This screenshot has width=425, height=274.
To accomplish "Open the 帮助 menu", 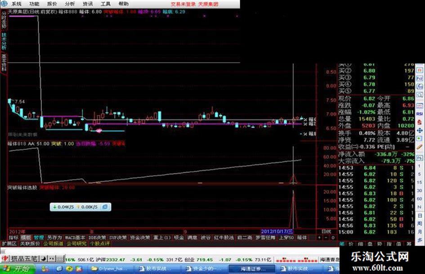I will pyautogui.click(x=124, y=4).
